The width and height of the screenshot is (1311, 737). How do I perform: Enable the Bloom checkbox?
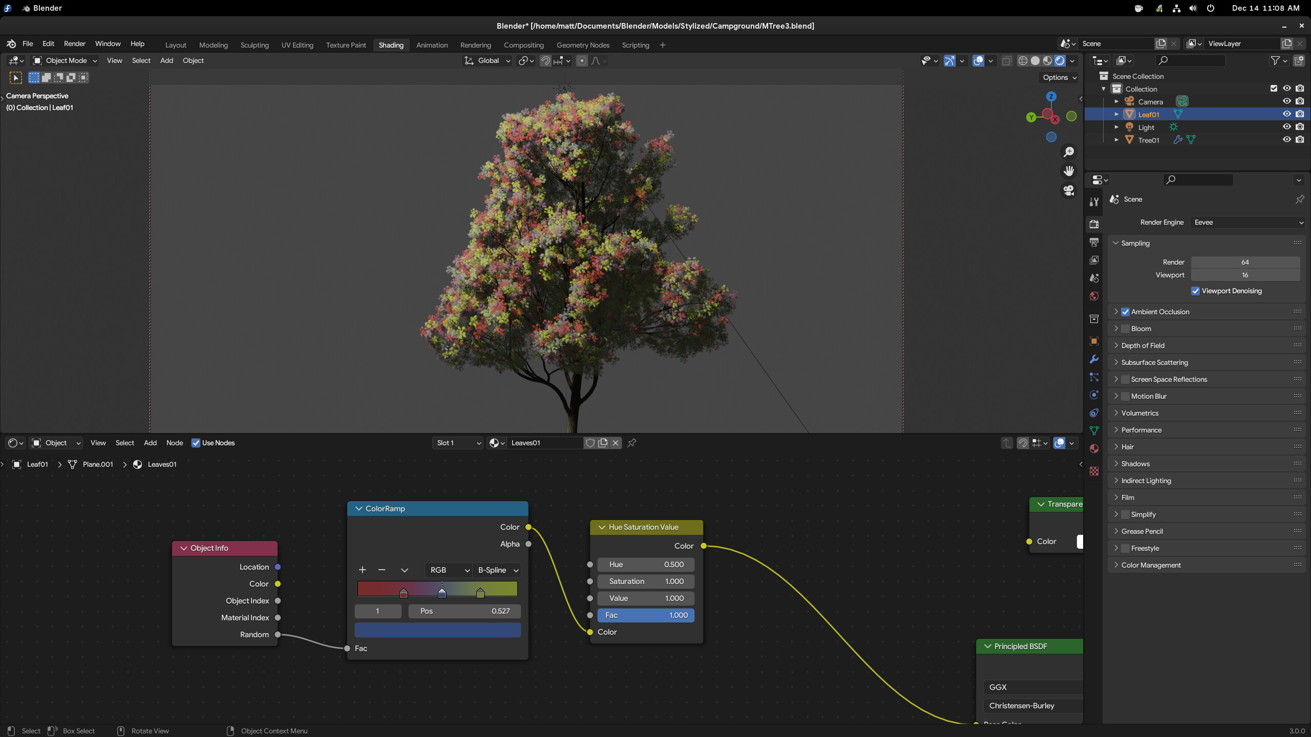pos(1126,329)
